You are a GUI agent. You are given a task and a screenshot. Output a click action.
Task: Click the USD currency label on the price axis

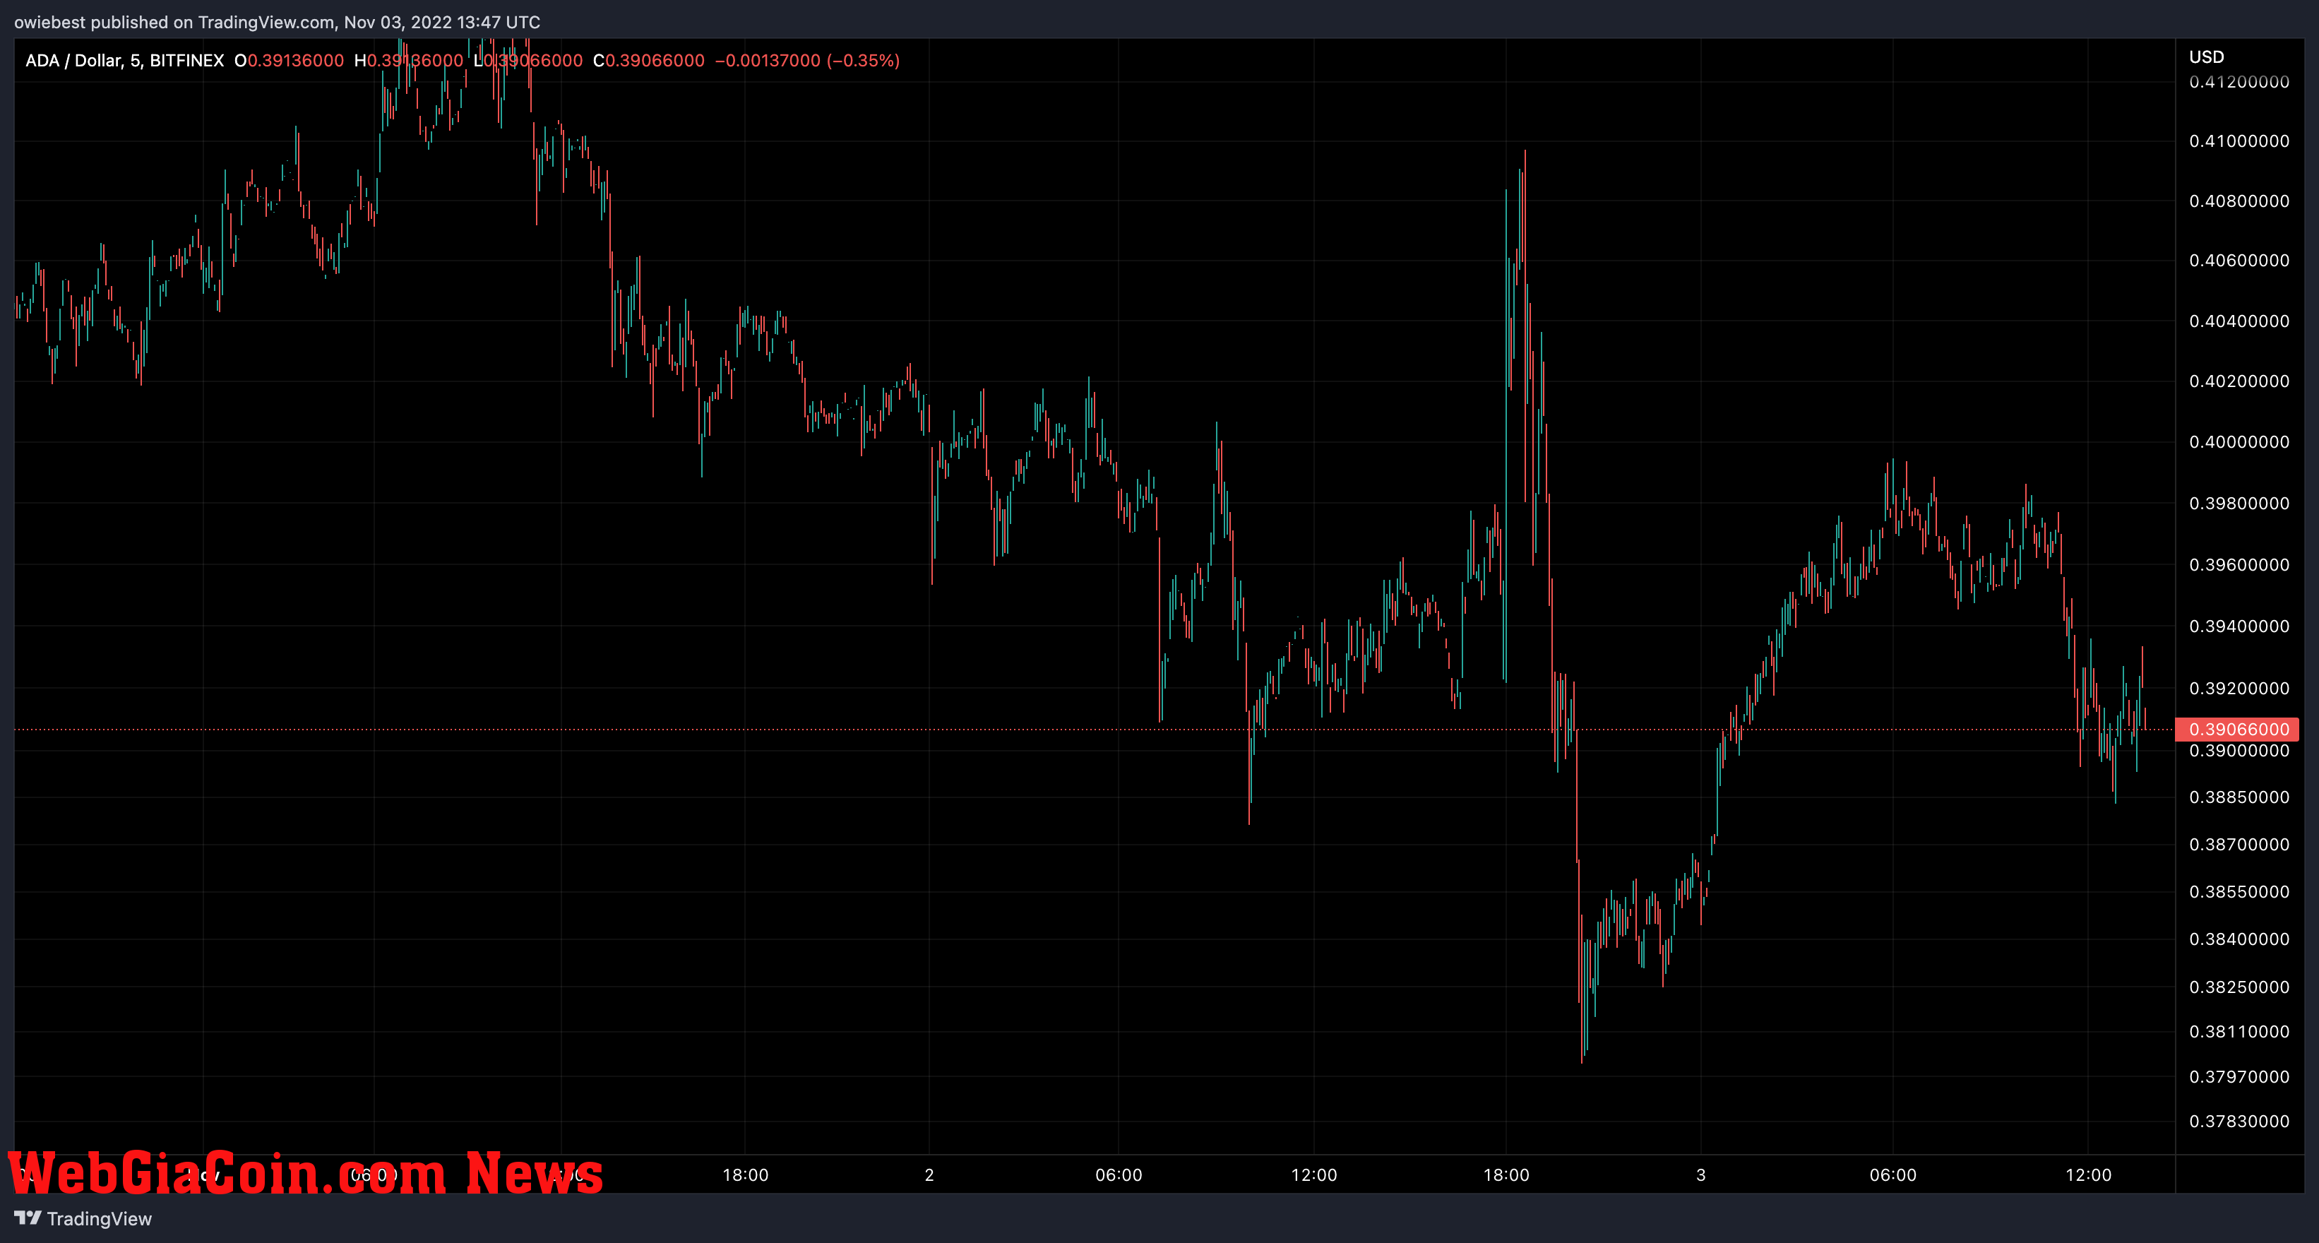click(x=2207, y=56)
